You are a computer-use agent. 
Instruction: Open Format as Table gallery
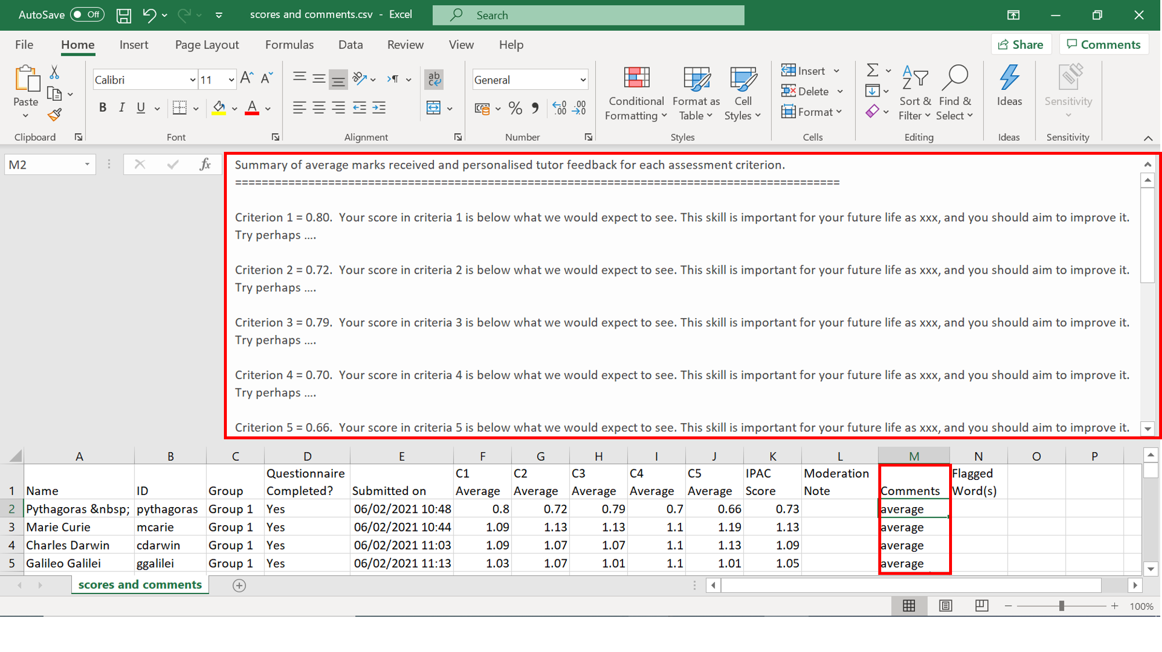[x=696, y=93]
